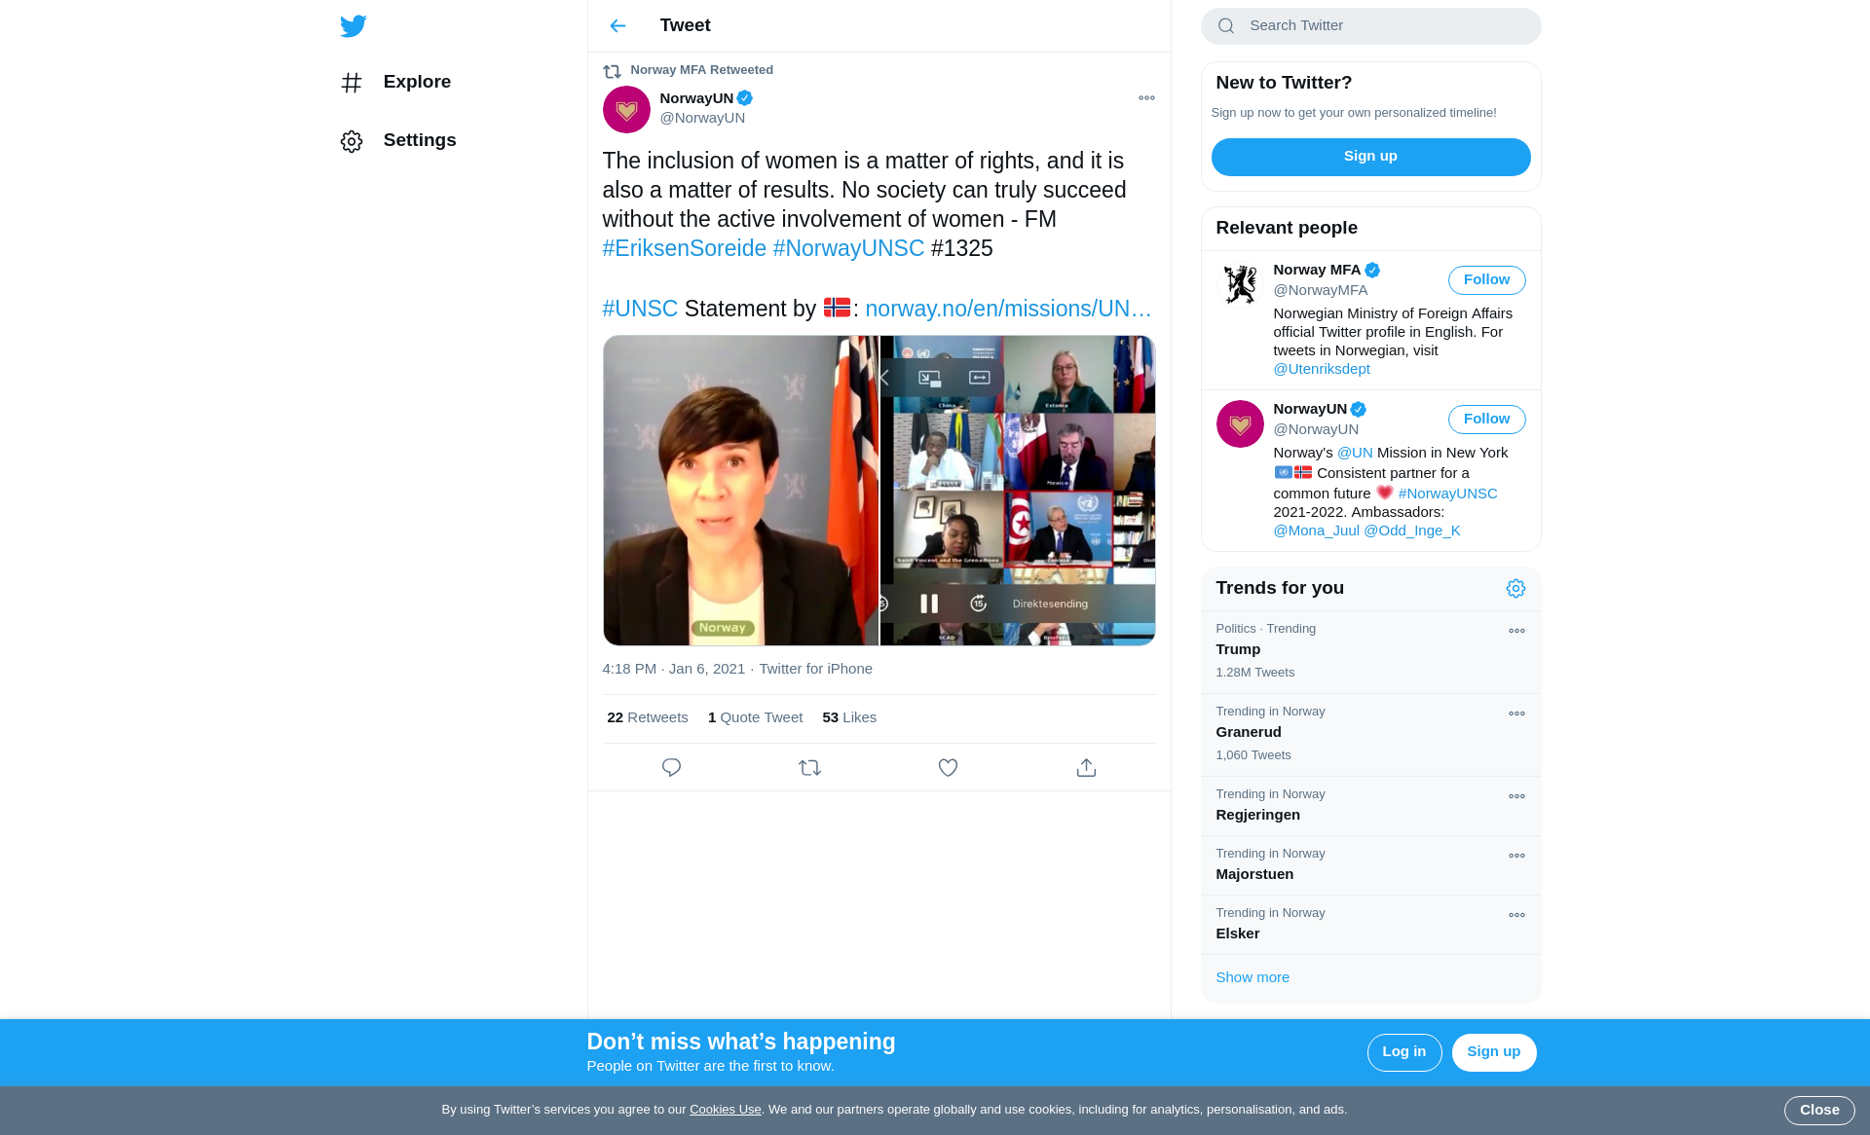Image resolution: width=1870 pixels, height=1135 pixels.
Task: Close the cookie notice
Action: 1818,1111
